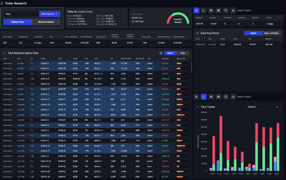
Task: Select line chart layout icon above TSLA Trends
Action: (204, 97)
